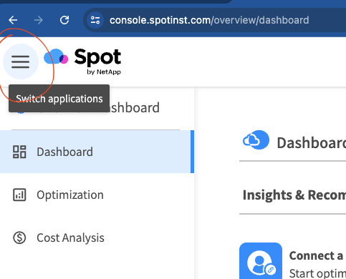Click the 'Connect a' card title
346x279 pixels.
point(316,255)
